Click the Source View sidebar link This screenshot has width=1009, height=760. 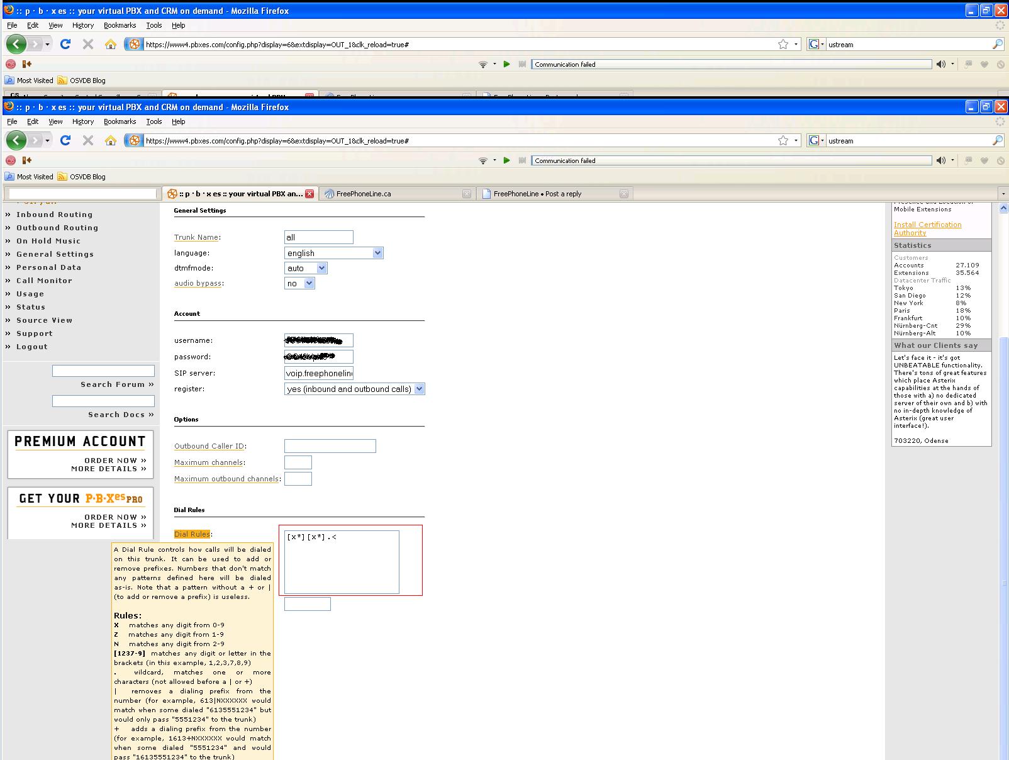pyautogui.click(x=44, y=320)
